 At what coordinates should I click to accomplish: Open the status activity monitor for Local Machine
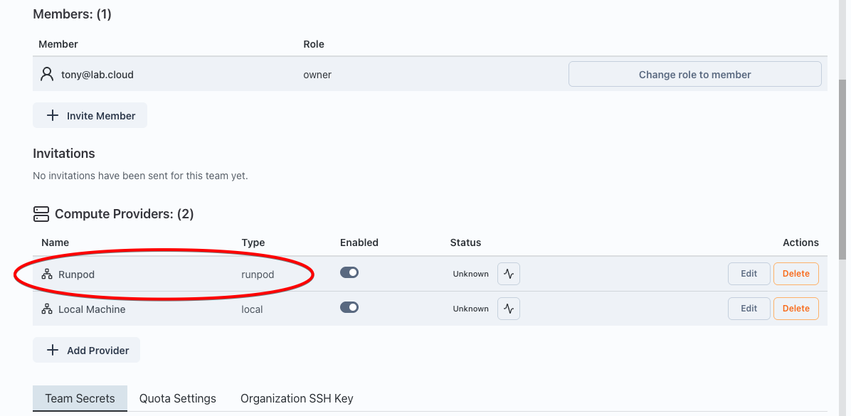(x=508, y=308)
